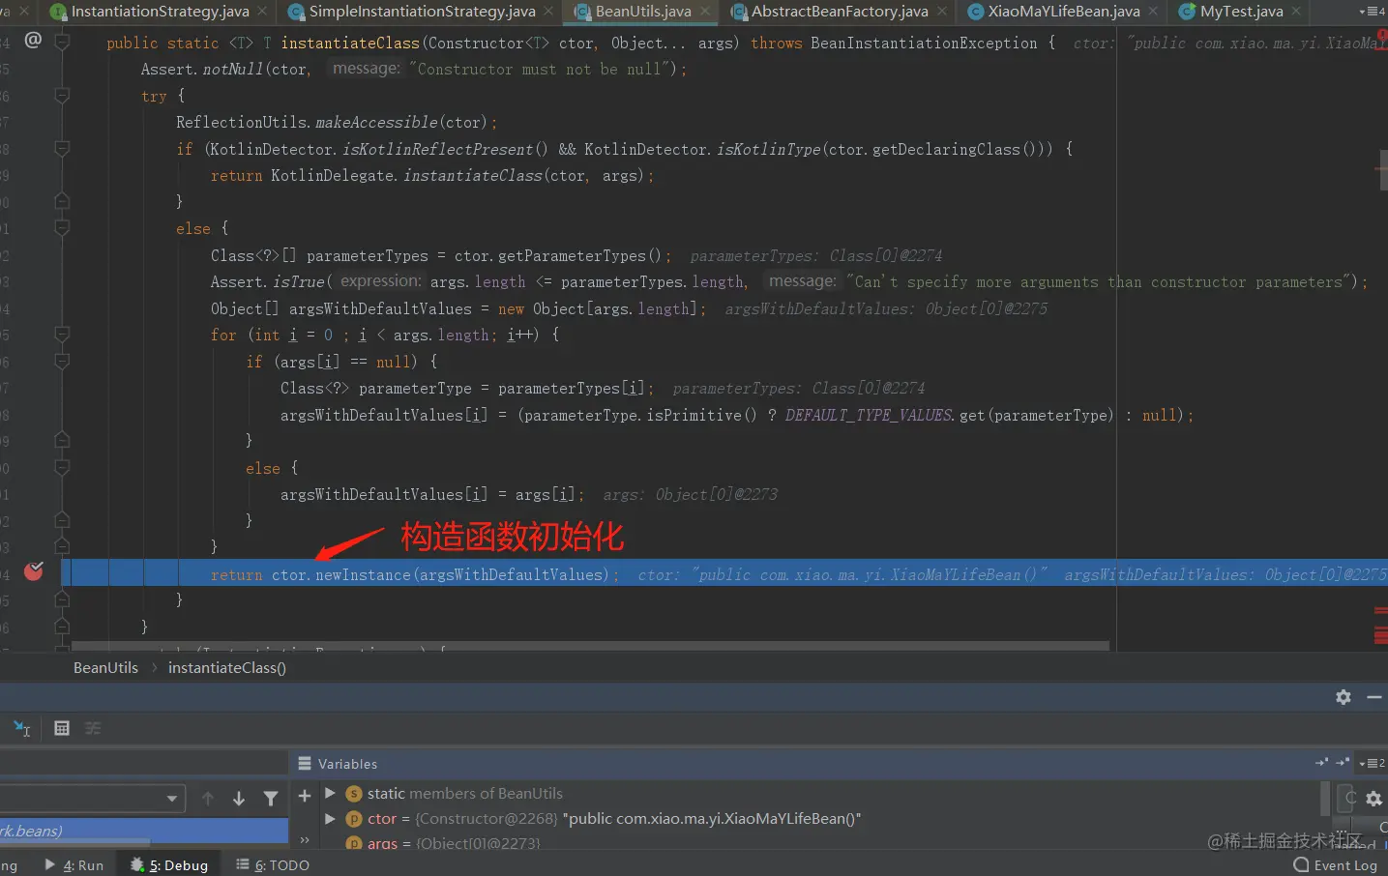Close the SimpleInstantiationStrategy.java tab

548,12
